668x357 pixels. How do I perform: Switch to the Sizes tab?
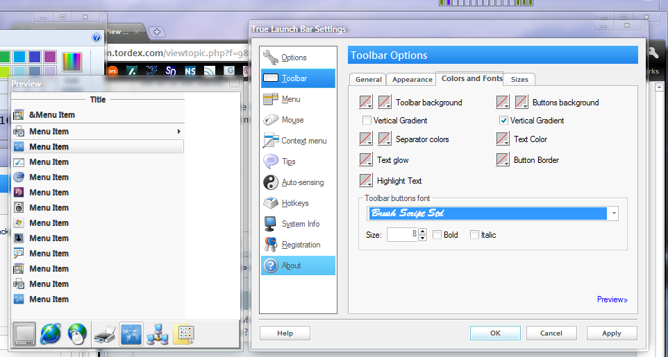[519, 79]
